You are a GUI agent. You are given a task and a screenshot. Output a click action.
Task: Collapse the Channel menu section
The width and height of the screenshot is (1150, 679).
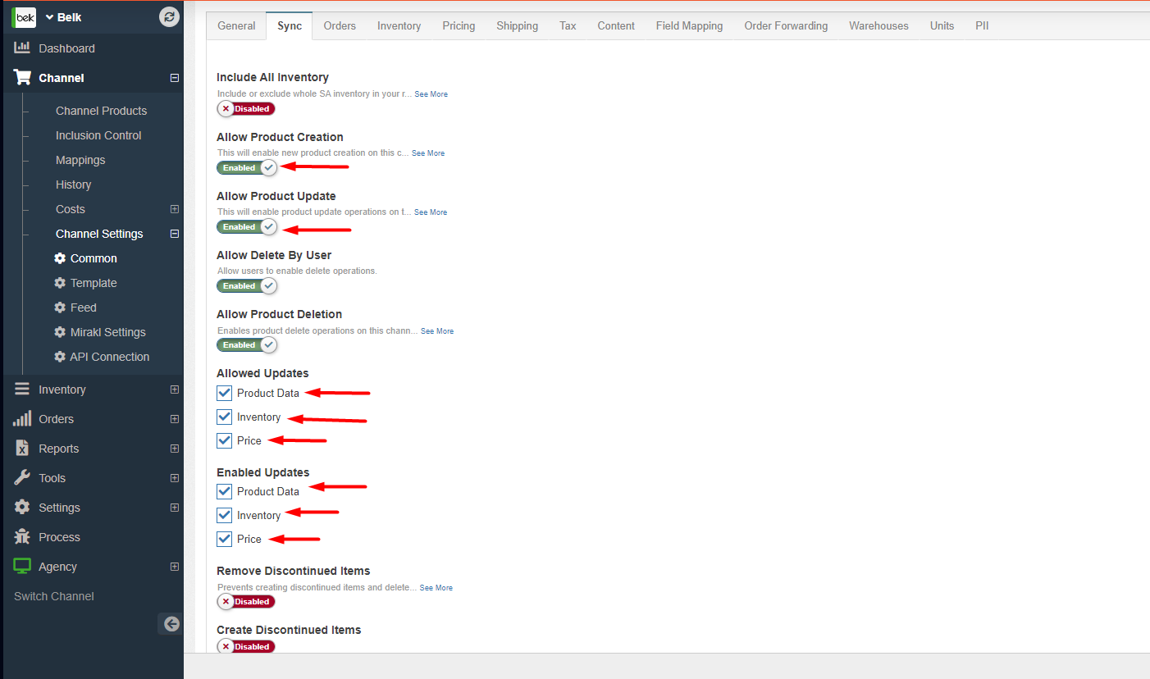pyautogui.click(x=174, y=78)
